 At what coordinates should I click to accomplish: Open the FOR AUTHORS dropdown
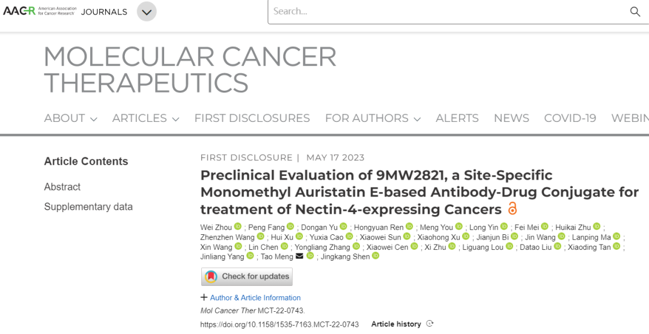373,118
